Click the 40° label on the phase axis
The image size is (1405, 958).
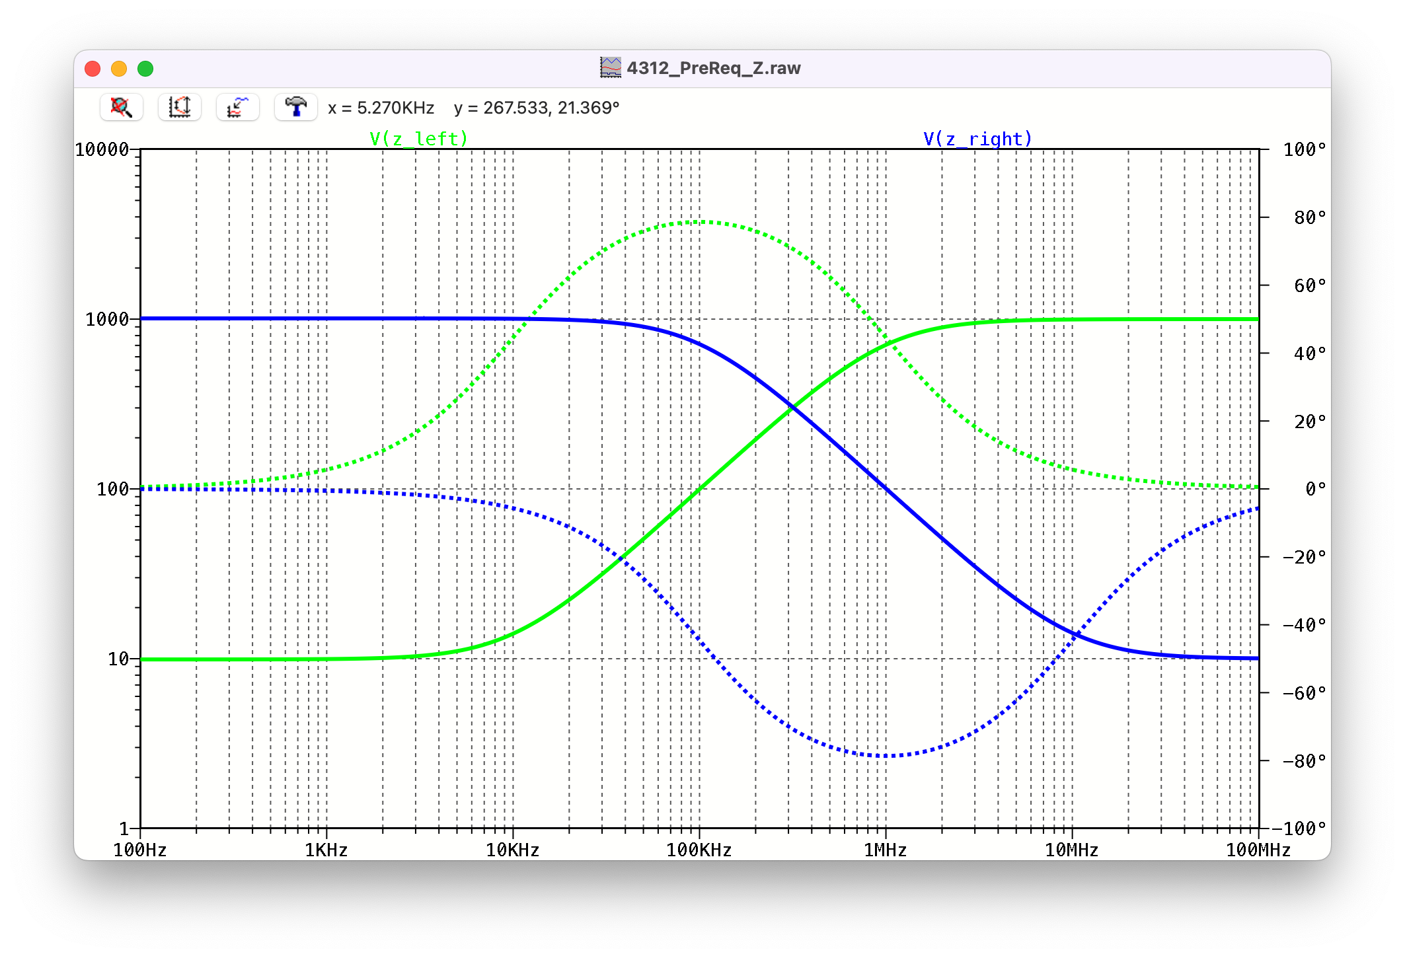1310,353
